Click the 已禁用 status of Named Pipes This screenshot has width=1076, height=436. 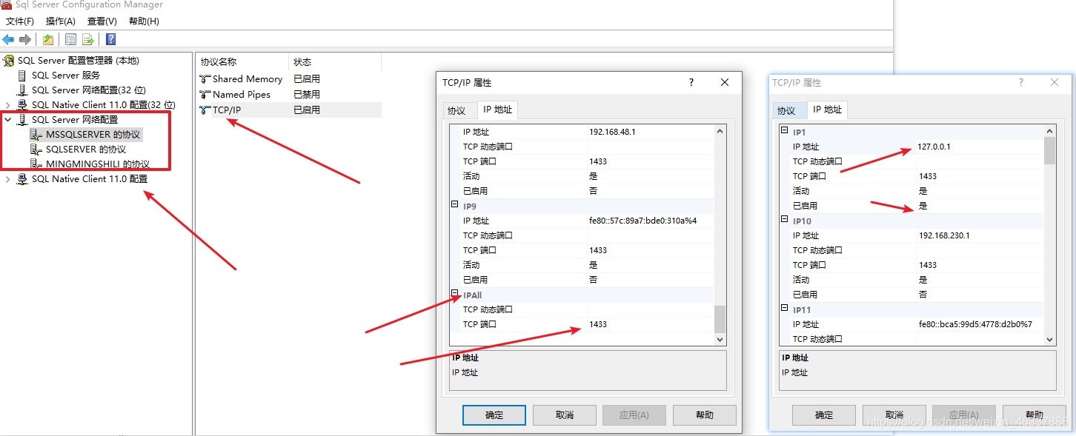[307, 95]
